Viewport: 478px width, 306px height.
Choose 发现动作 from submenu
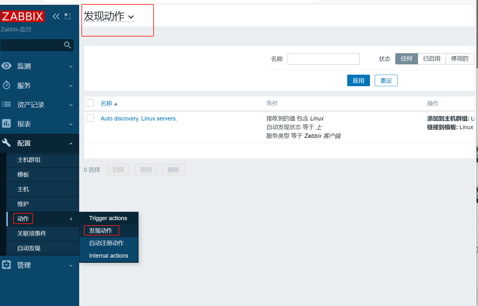[109, 231]
